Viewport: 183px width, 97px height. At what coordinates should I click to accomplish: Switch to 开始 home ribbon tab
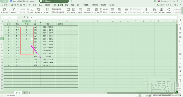coord(34,5)
